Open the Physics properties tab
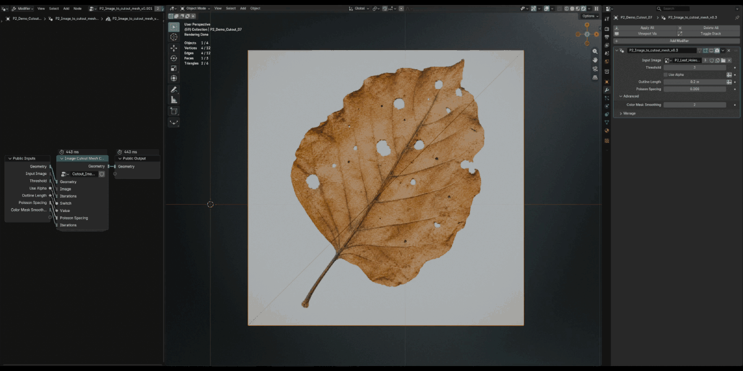 point(606,106)
